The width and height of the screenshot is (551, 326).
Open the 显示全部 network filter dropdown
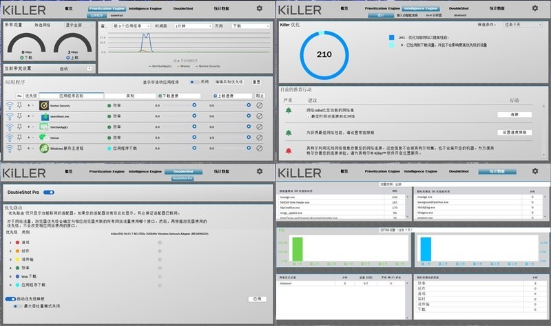point(79,25)
